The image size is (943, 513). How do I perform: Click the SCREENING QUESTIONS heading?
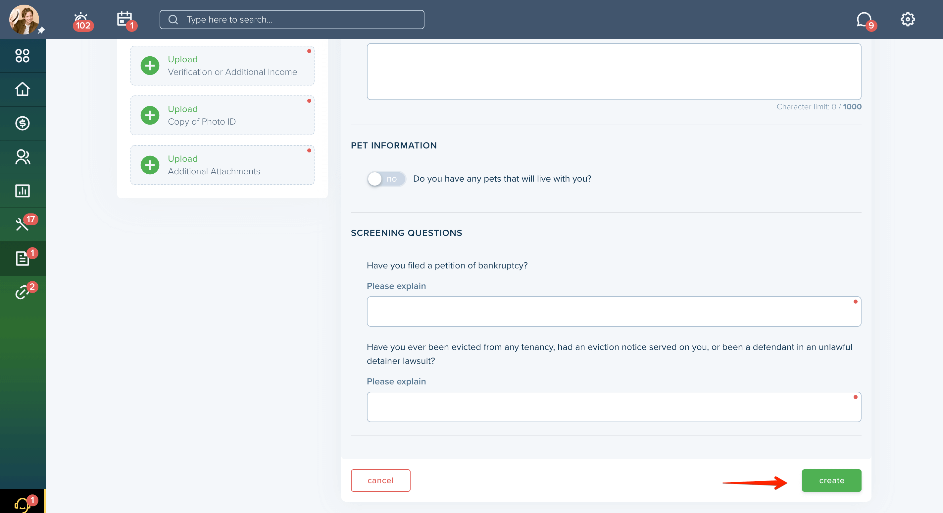(406, 233)
